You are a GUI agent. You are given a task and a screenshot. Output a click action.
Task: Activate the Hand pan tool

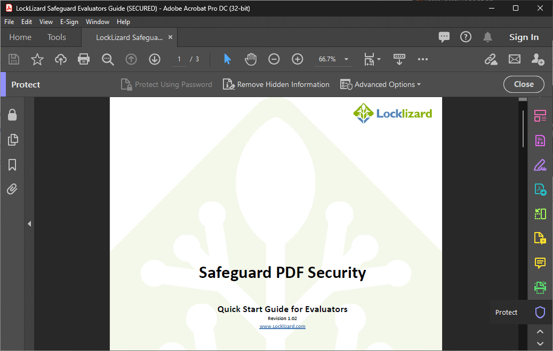pyautogui.click(x=251, y=59)
